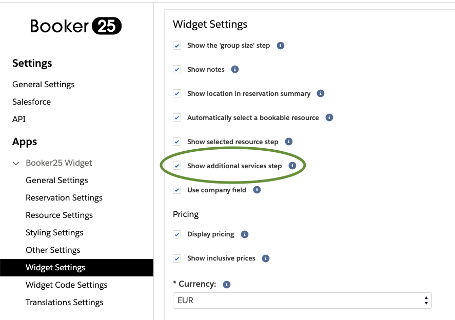Click the info icon beside "Display pricing"
Viewport: 455px width, 320px height.
click(x=245, y=234)
